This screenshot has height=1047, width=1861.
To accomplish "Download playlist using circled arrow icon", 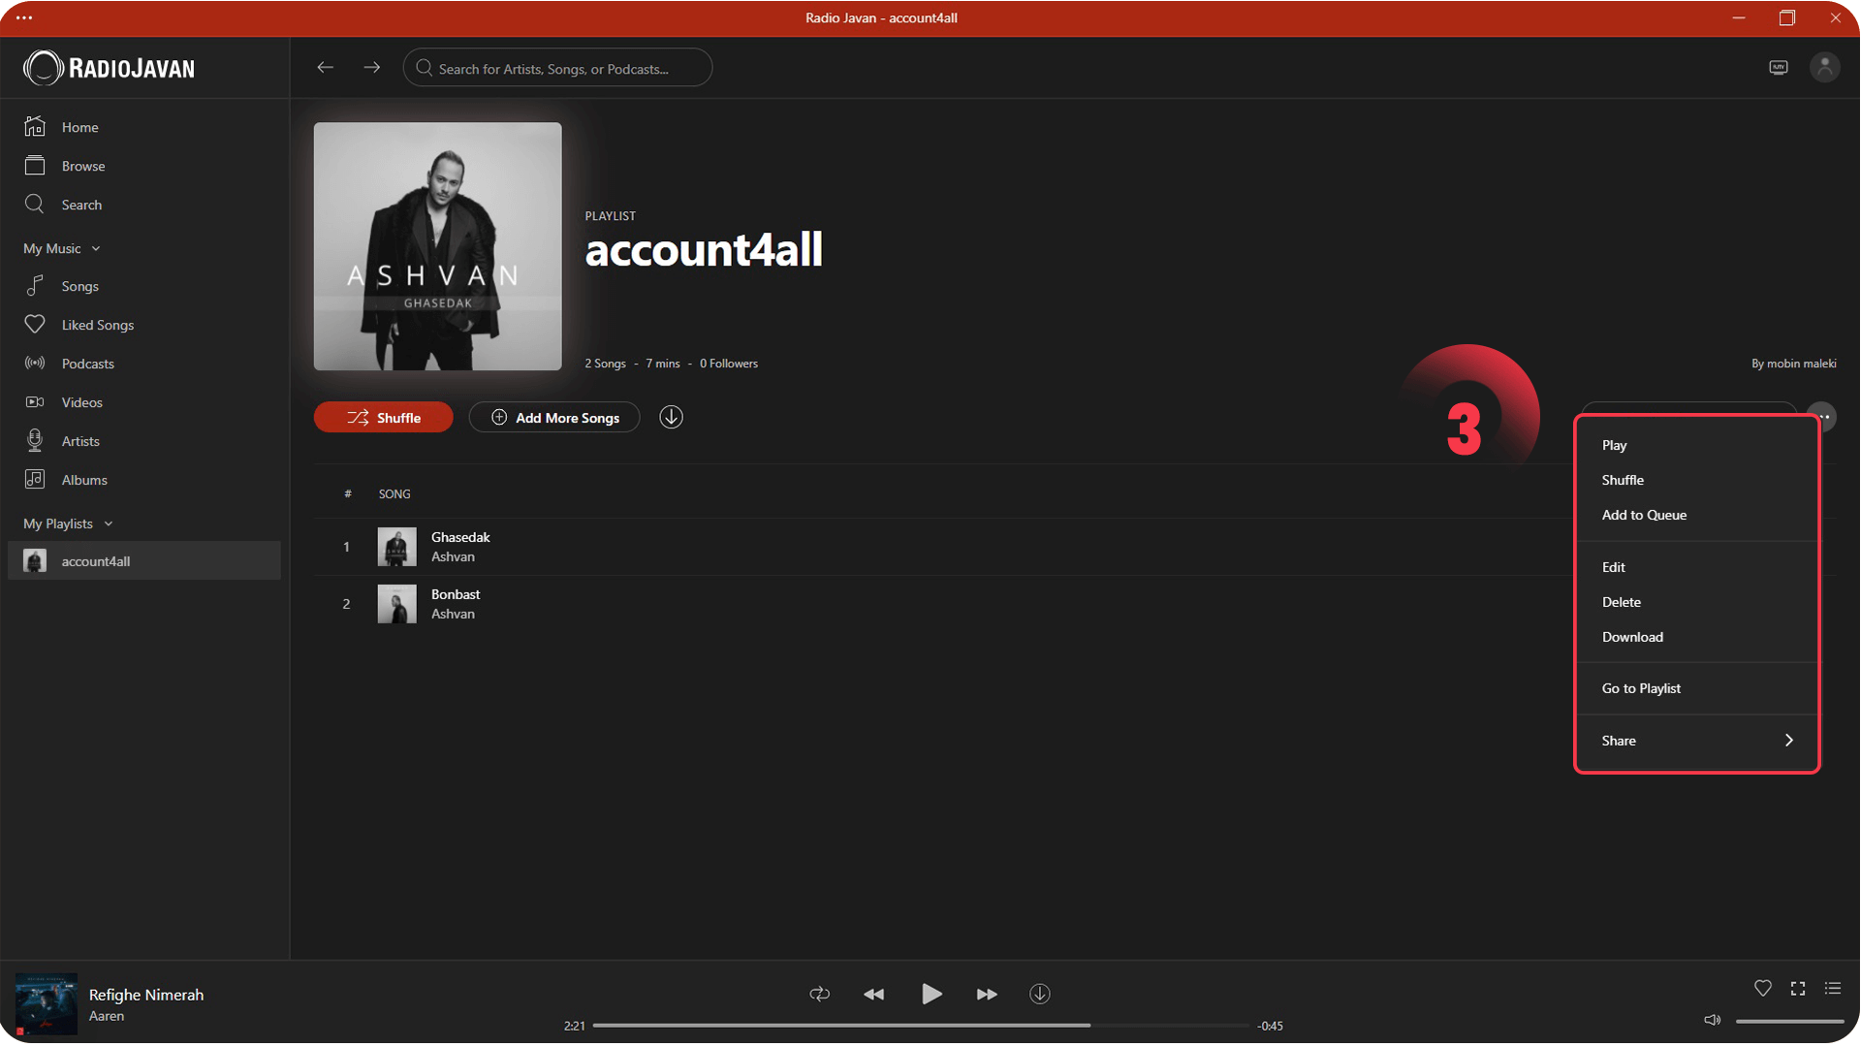I will 671,417.
